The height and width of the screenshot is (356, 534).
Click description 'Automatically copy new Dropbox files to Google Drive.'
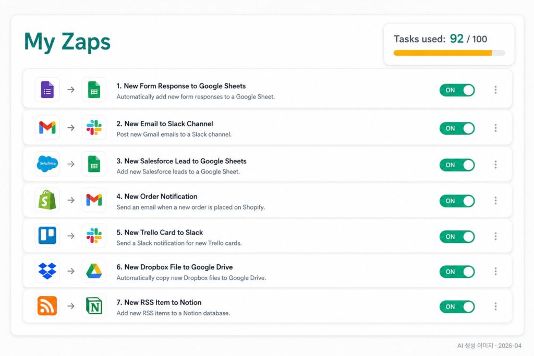(191, 278)
